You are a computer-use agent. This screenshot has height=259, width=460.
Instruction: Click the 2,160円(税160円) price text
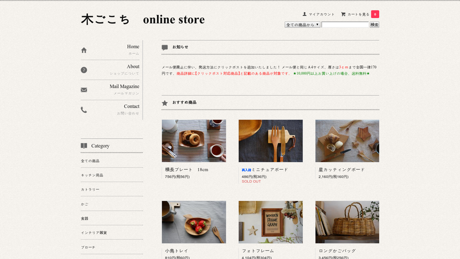(x=333, y=177)
